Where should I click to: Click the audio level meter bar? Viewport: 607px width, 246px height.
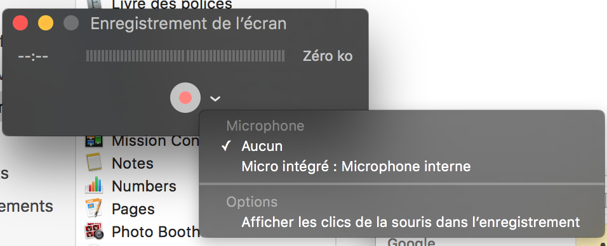(185, 56)
